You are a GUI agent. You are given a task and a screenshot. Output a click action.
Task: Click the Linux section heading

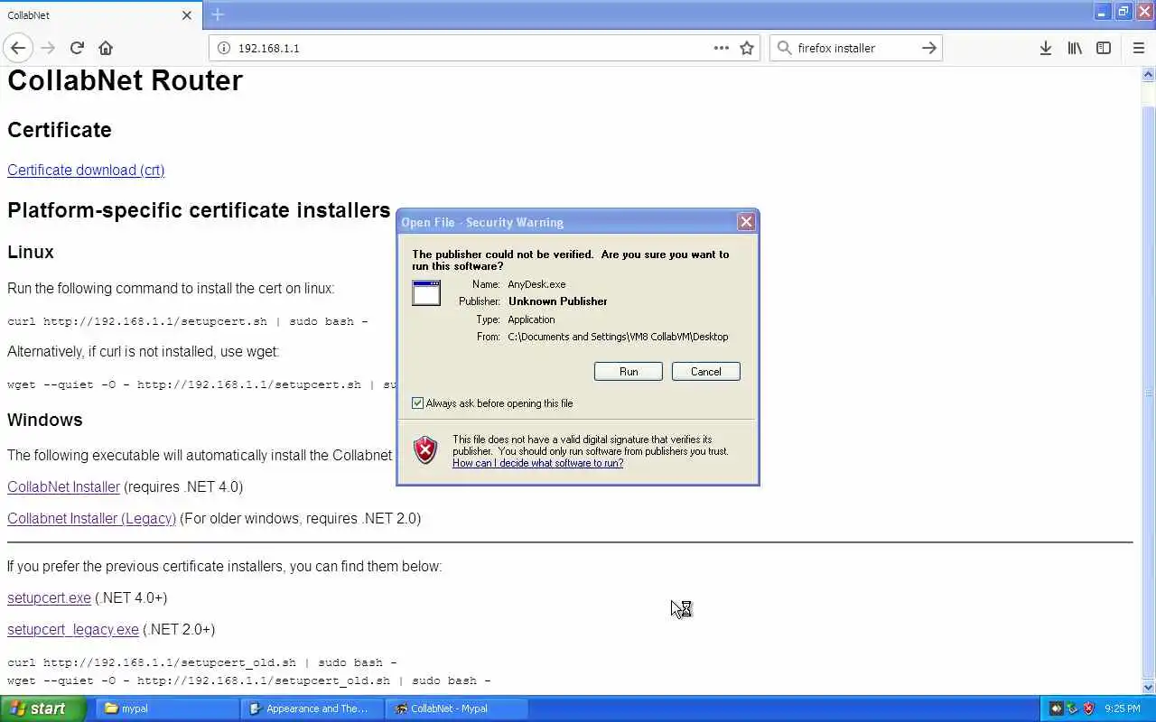coord(31,252)
